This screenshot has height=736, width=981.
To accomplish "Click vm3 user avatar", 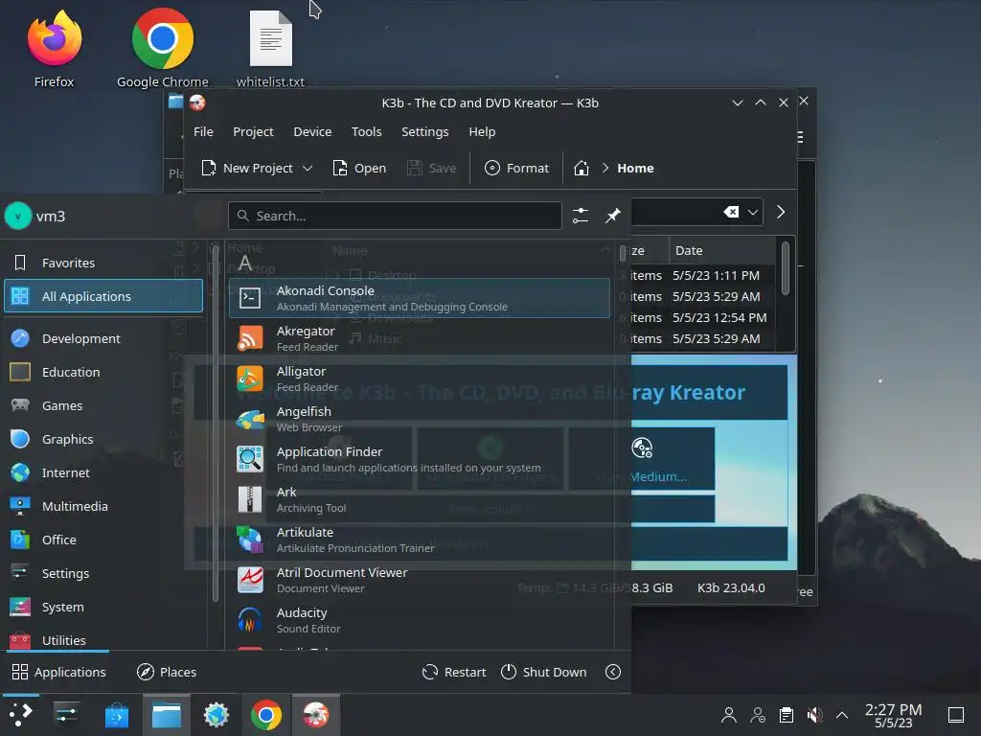I will point(18,216).
